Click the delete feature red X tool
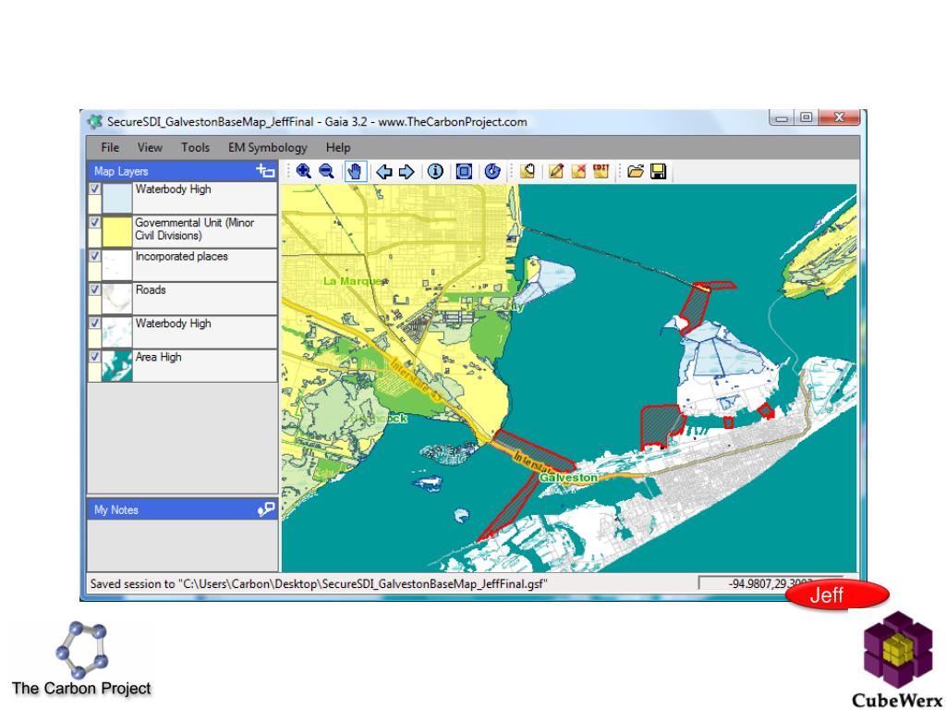Image resolution: width=946 pixels, height=710 pixels. click(x=578, y=171)
